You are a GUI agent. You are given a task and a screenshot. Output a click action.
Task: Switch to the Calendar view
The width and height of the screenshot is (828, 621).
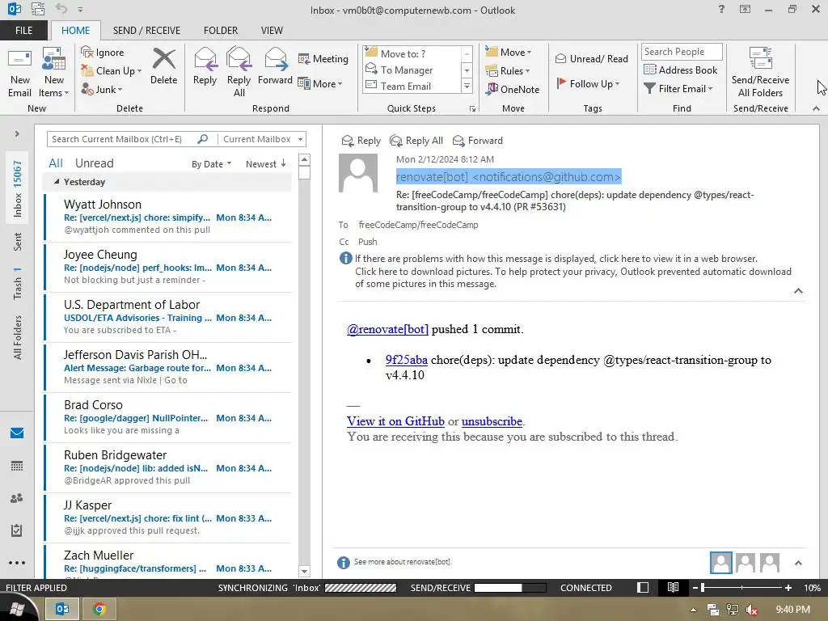tap(17, 466)
